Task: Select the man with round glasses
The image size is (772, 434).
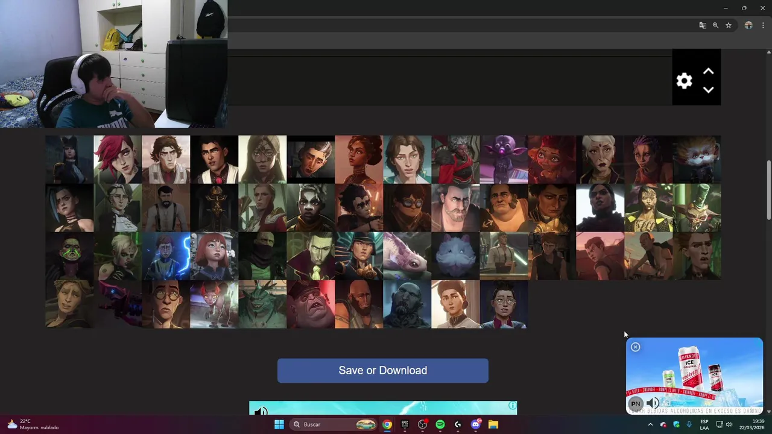Action: coord(166,304)
